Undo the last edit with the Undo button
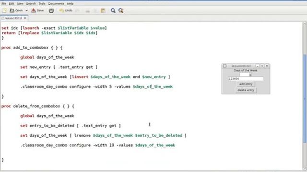 [x=66, y=11]
